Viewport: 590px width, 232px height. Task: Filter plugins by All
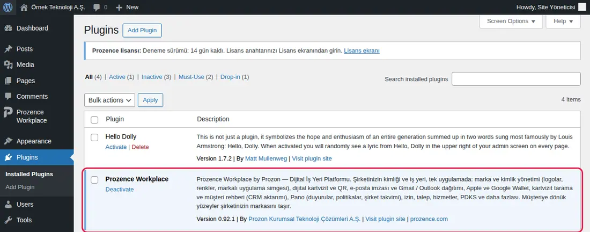(89, 77)
